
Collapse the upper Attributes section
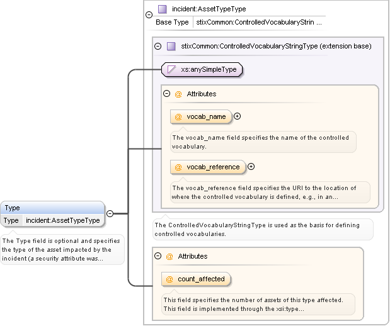(x=167, y=94)
